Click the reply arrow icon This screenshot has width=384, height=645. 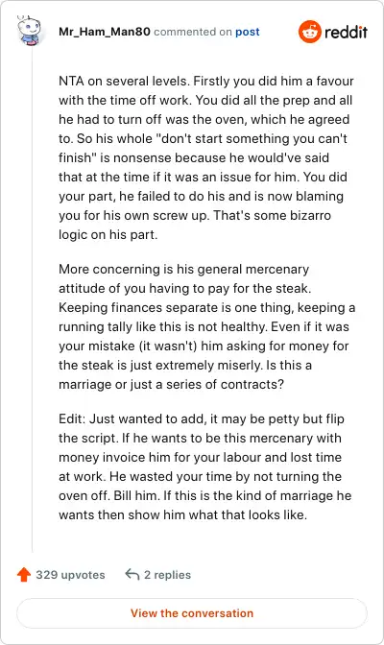(132, 574)
